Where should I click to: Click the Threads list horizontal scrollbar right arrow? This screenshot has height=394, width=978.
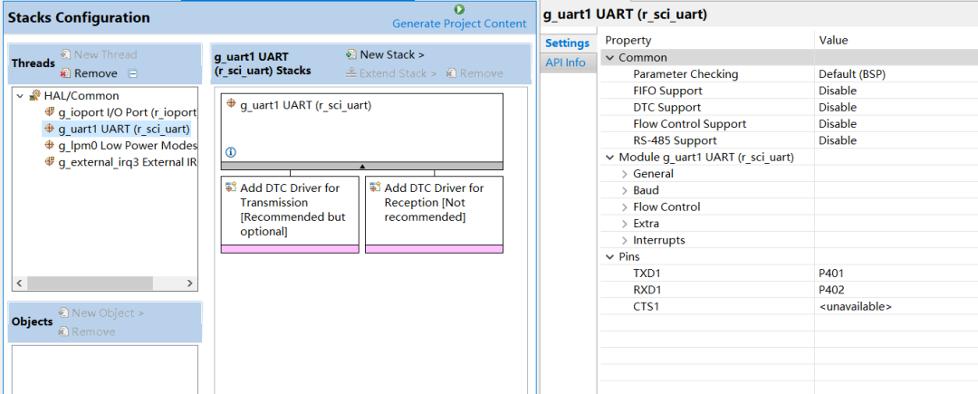(x=190, y=283)
